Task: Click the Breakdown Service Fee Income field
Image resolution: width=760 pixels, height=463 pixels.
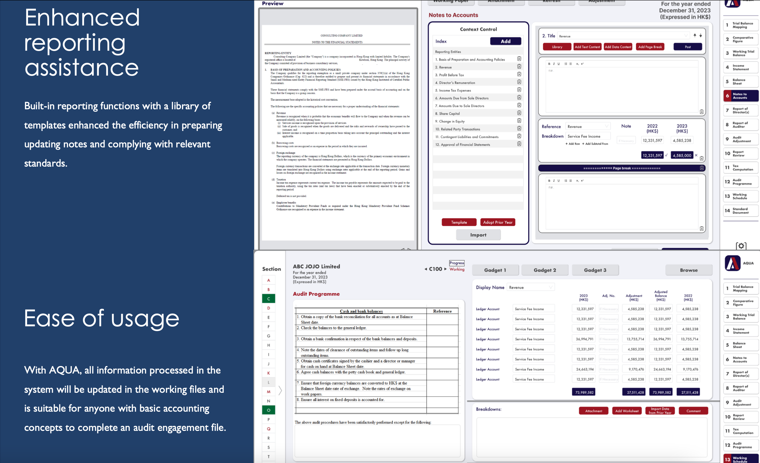Action: (587, 136)
